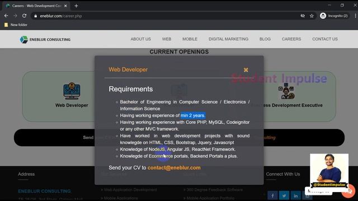
Task: Click the Address footer heading
Action: [x=26, y=174]
